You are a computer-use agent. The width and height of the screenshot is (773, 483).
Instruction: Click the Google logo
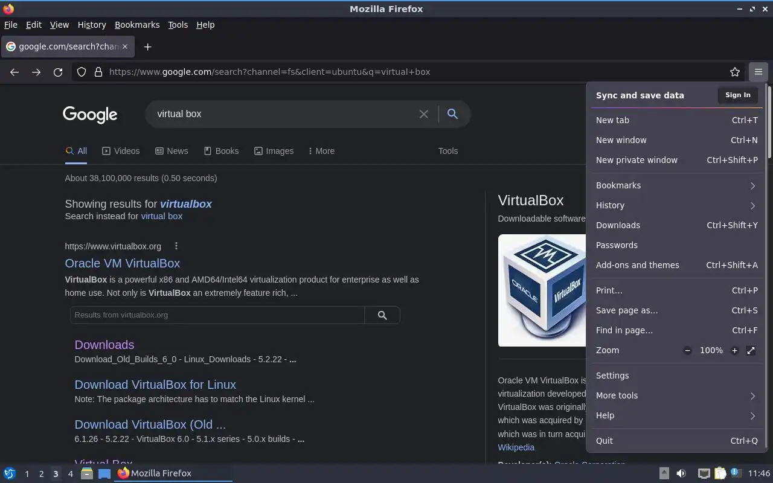[x=90, y=114]
